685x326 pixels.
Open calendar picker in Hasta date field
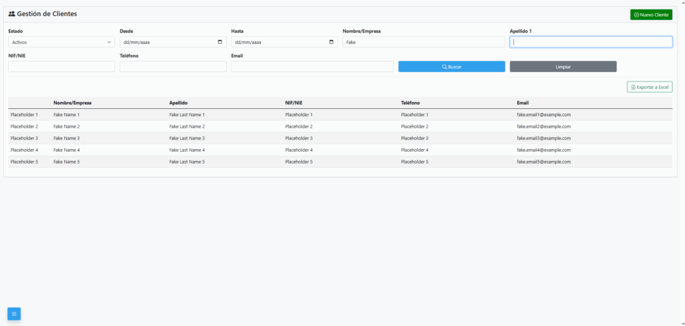332,42
